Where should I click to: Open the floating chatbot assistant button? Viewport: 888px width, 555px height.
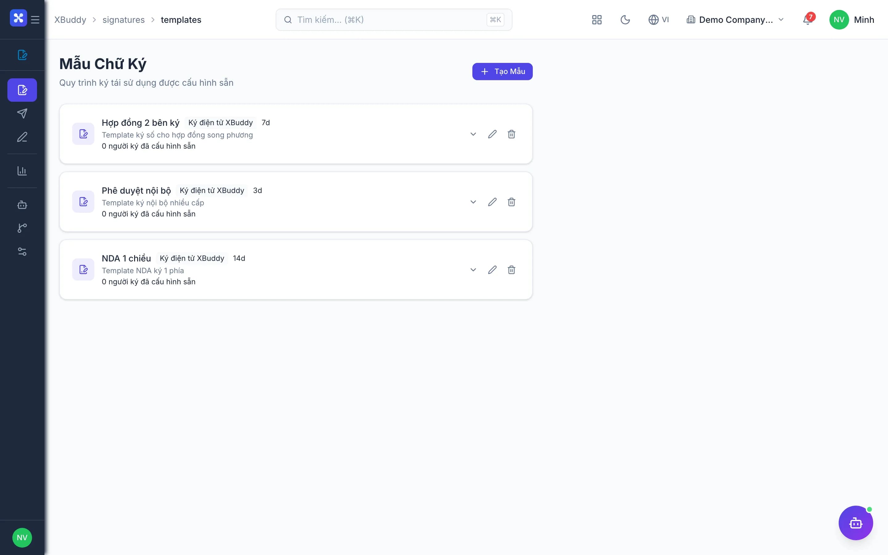point(856,523)
